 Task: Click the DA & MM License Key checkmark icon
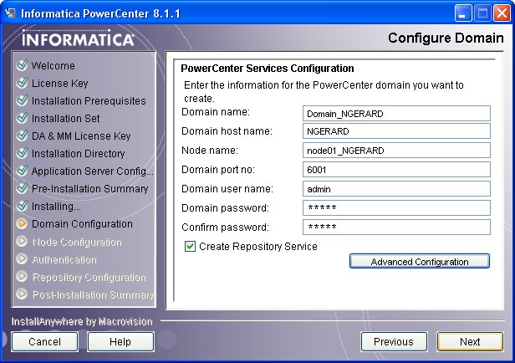pyautogui.click(x=22, y=135)
